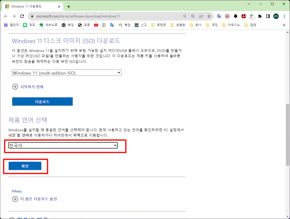Open the Privacy link
The width and height of the screenshot is (290, 219).
pos(17,191)
